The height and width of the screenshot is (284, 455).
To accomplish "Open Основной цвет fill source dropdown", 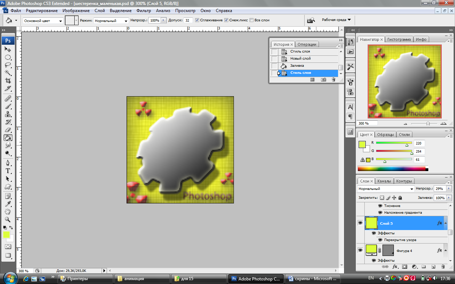I will [43, 21].
